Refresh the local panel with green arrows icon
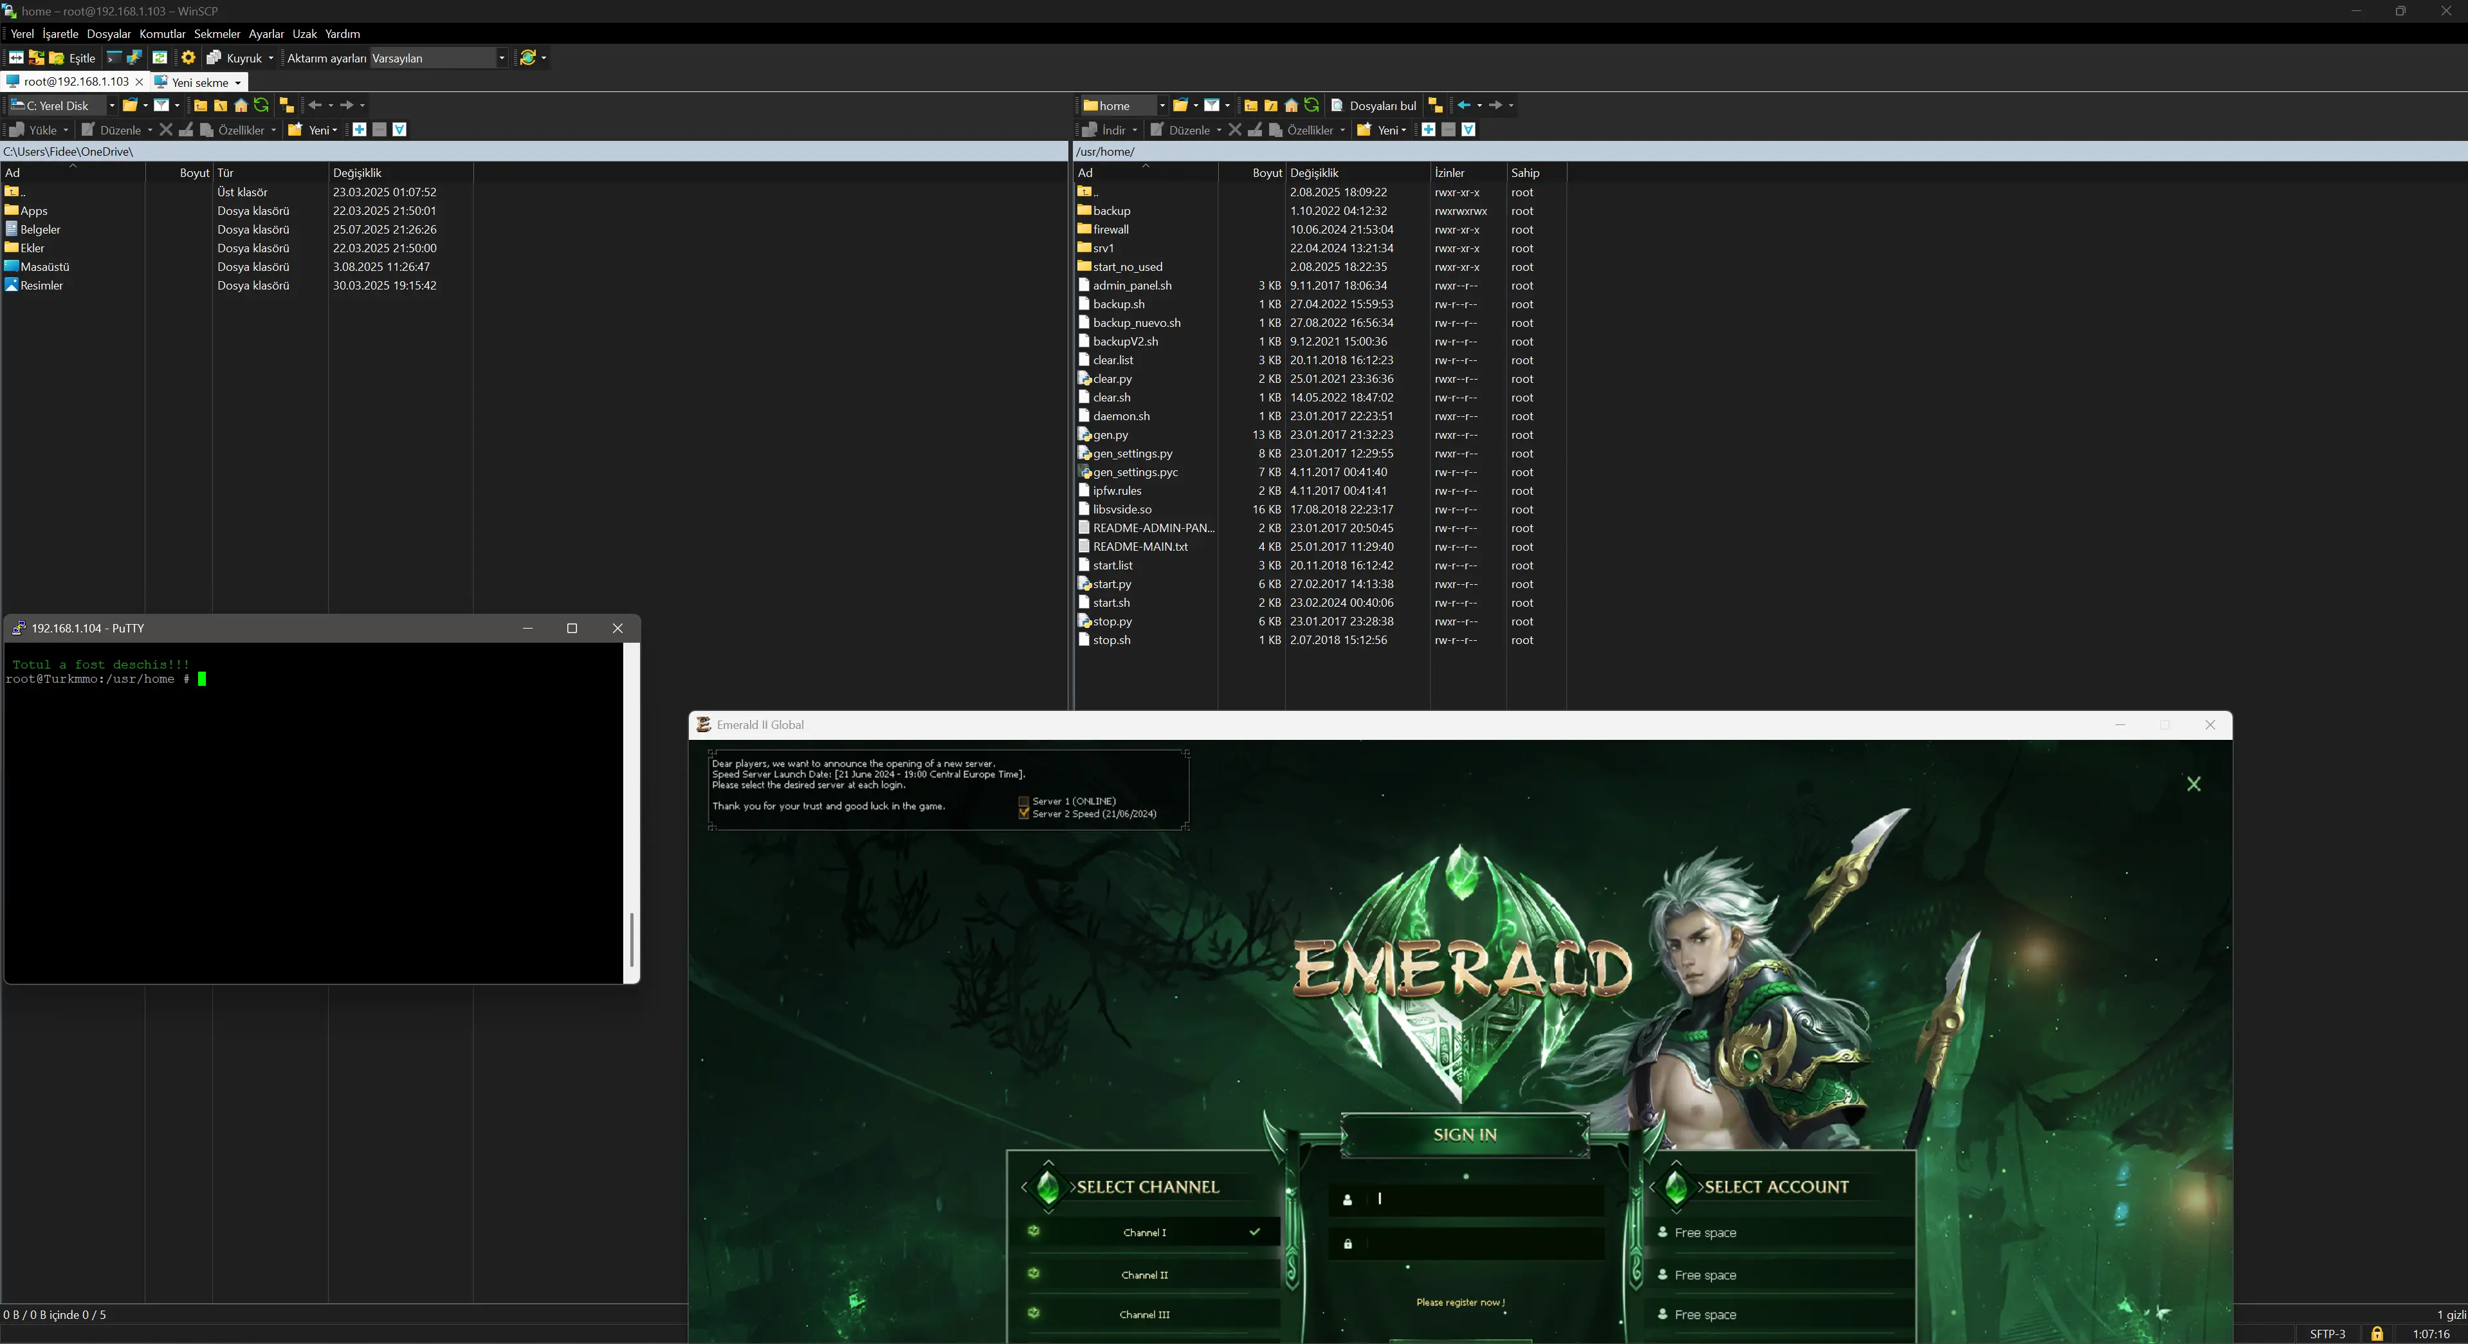Image resolution: width=2468 pixels, height=1344 pixels. coord(261,106)
